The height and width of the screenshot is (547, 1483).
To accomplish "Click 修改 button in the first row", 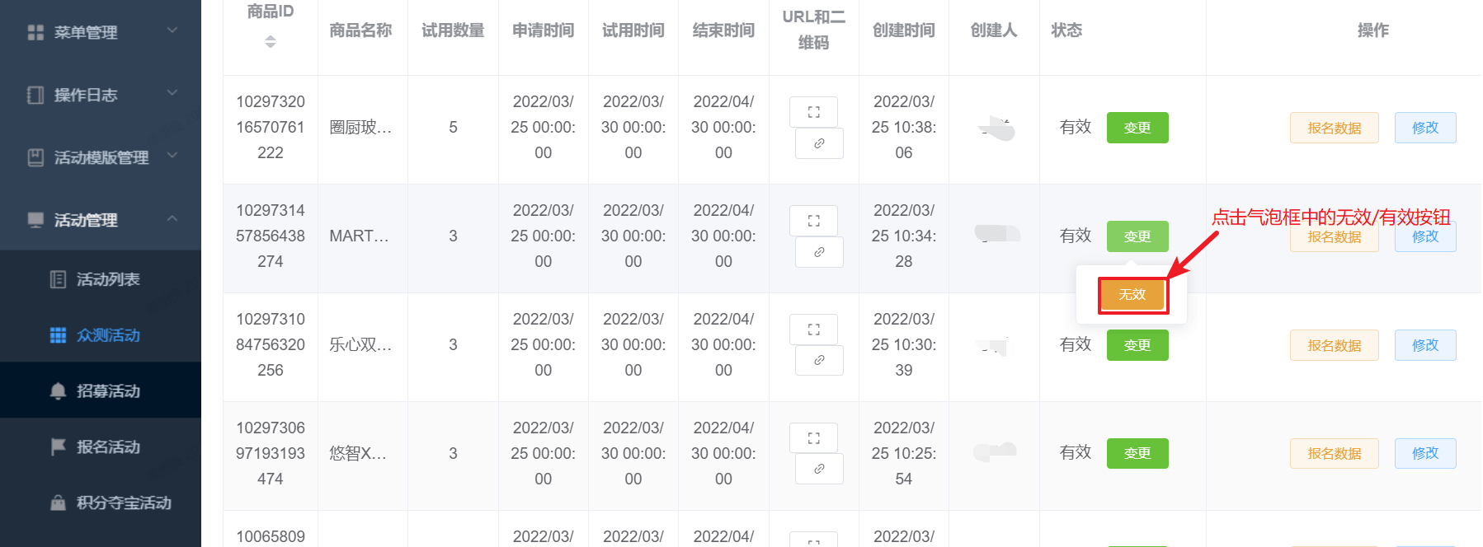I will coord(1425,128).
